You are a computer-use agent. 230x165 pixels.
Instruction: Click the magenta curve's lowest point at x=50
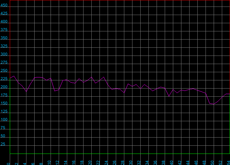coord(214,104)
